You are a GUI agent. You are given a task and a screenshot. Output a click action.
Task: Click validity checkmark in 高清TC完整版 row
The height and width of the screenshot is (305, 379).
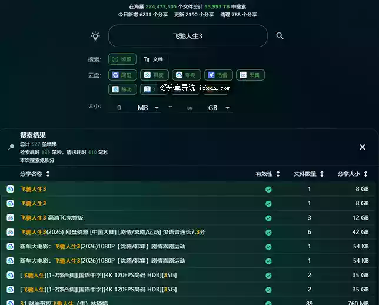pos(268,218)
